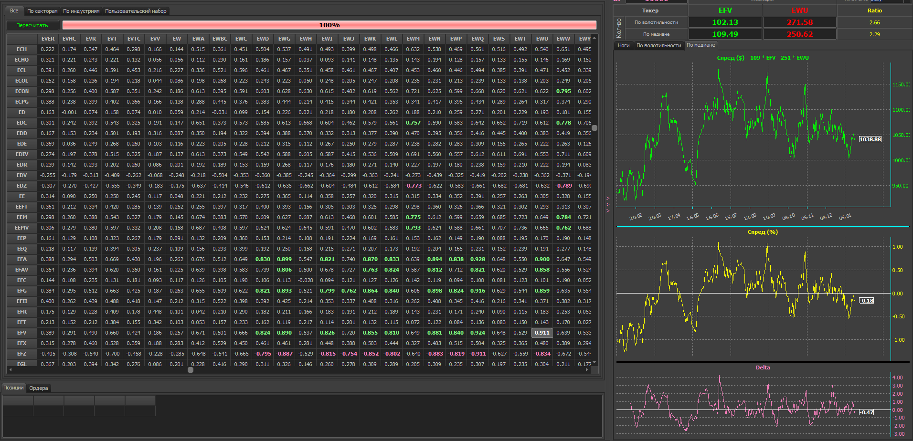Select the Пользовательский набор tab
Screen dimensions: 913x441
[x=136, y=11]
